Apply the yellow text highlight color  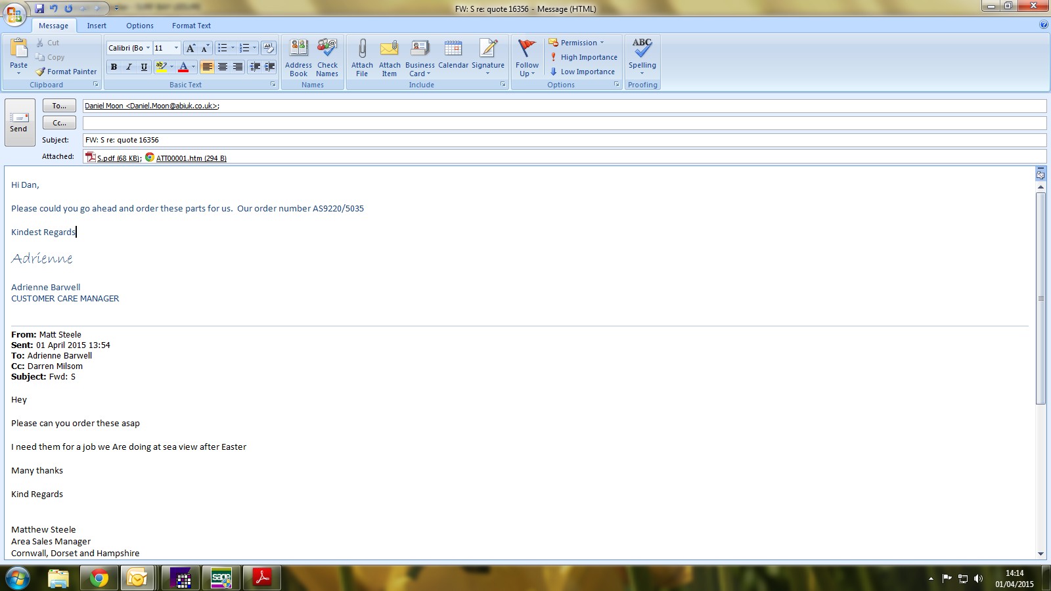point(161,67)
